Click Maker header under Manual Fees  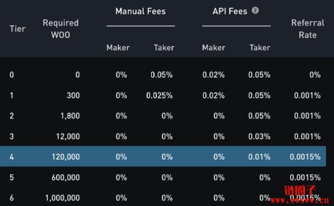point(118,48)
